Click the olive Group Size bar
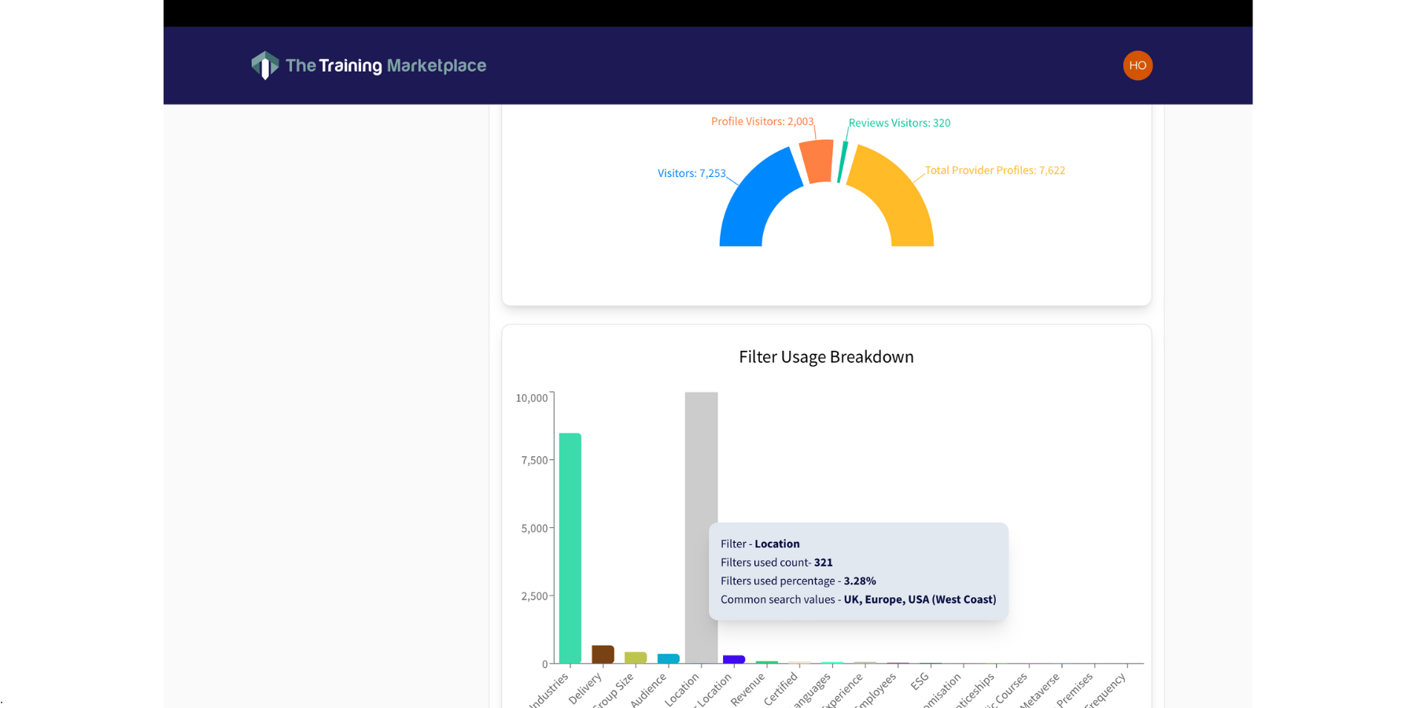Screen dimensions: 1416x708 coord(636,658)
